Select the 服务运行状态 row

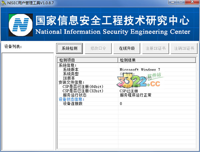point(127,95)
